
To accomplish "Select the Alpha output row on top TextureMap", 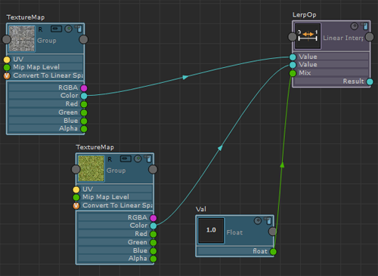I will pos(45,129).
